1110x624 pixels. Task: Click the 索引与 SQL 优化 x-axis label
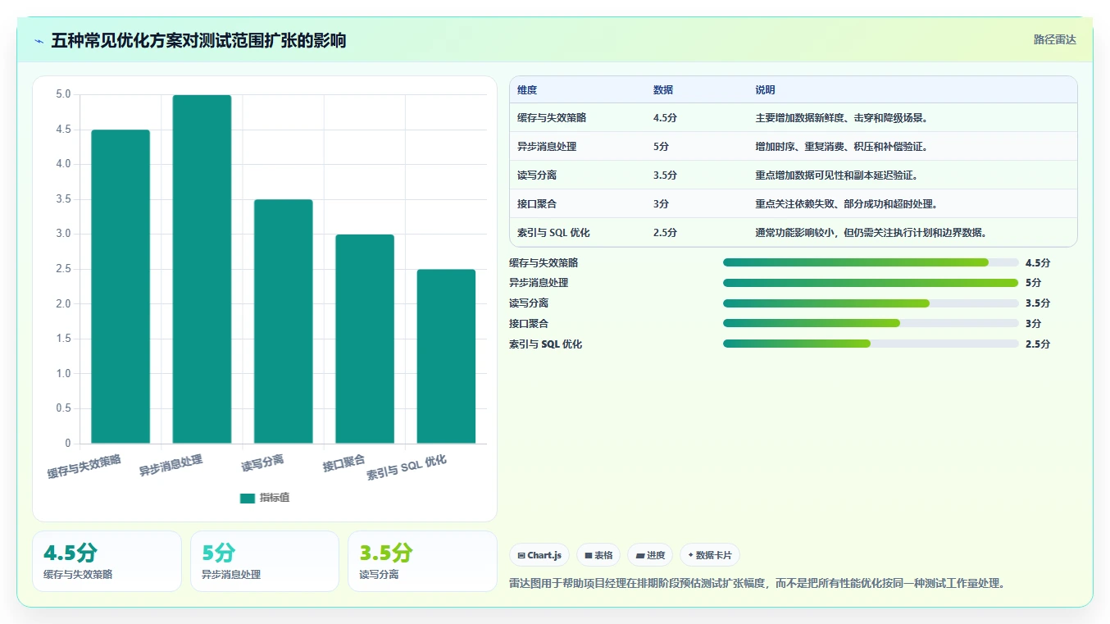[x=407, y=467]
